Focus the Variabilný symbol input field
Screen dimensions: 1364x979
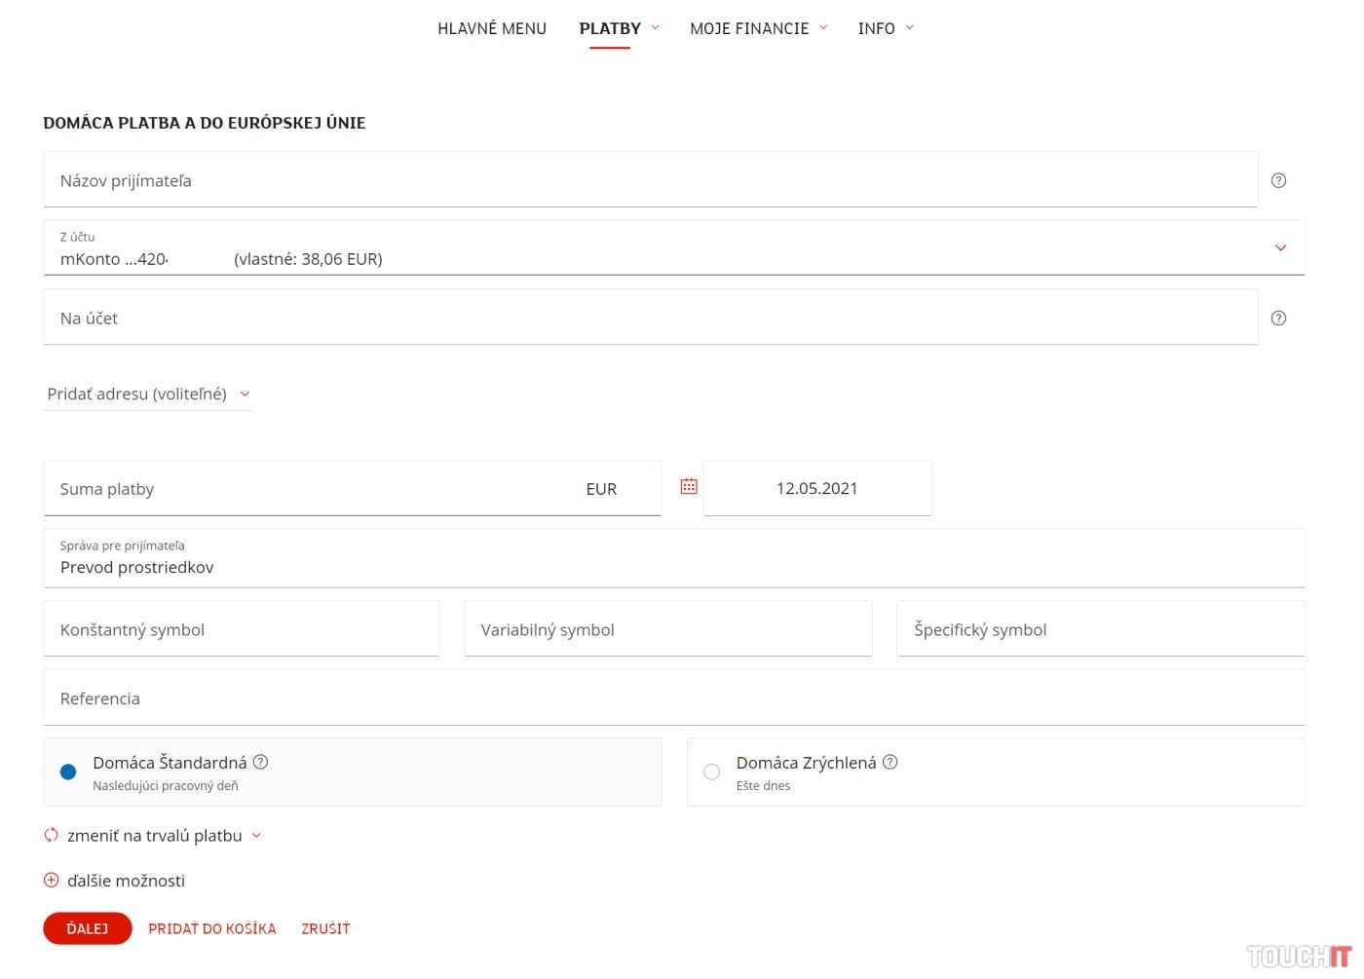pyautogui.click(x=667, y=629)
